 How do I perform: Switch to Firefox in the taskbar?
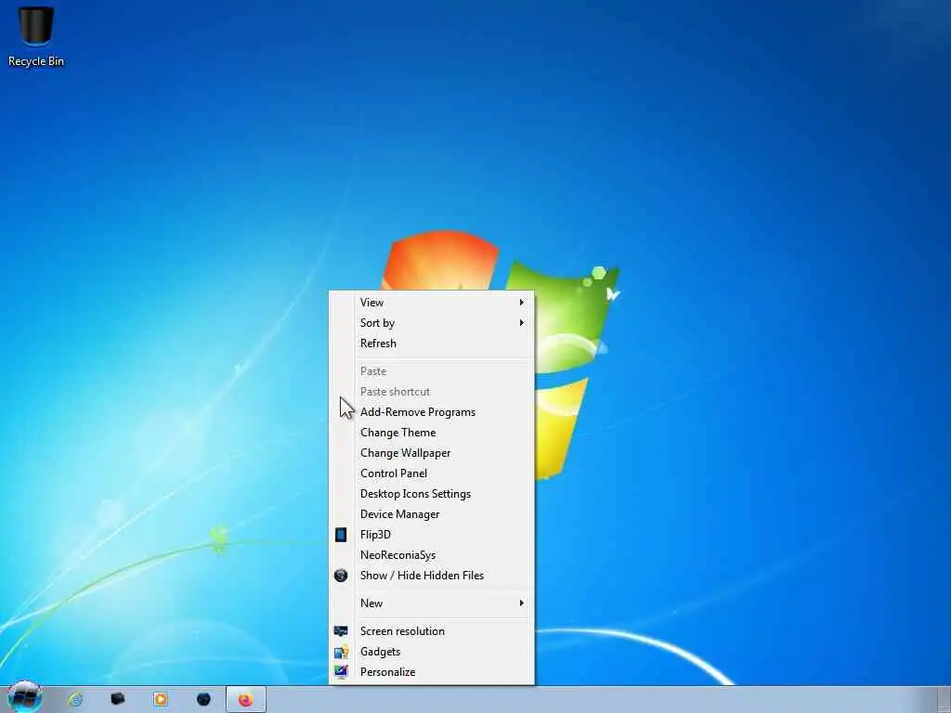245,700
